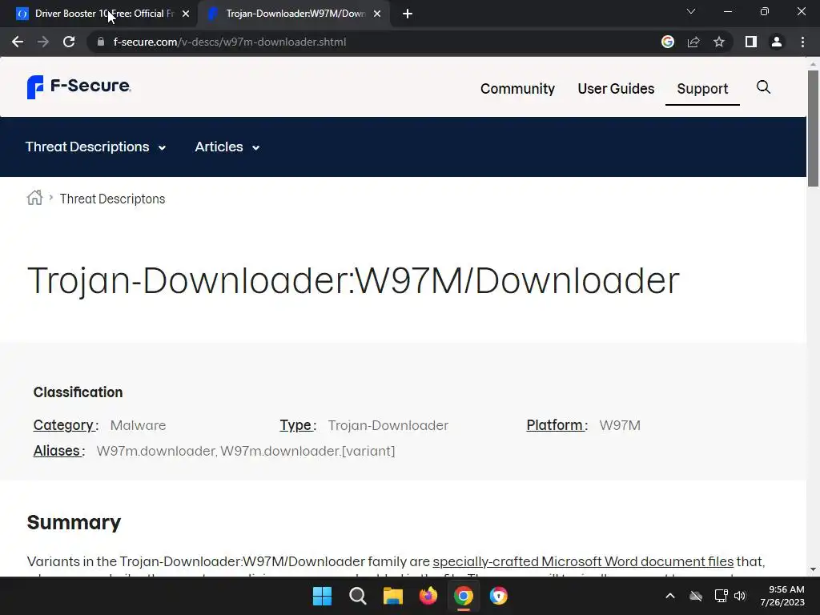The image size is (820, 615).
Task: Open specially-crafted Microsoft Word document files link
Action: (583, 561)
